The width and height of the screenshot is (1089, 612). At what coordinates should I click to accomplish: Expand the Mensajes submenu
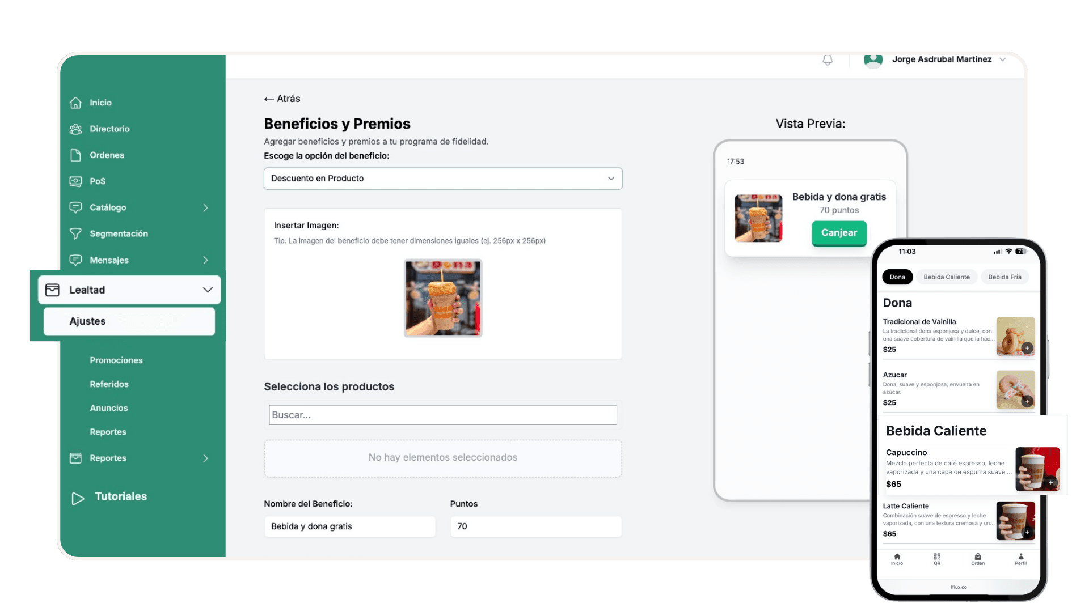(x=205, y=260)
